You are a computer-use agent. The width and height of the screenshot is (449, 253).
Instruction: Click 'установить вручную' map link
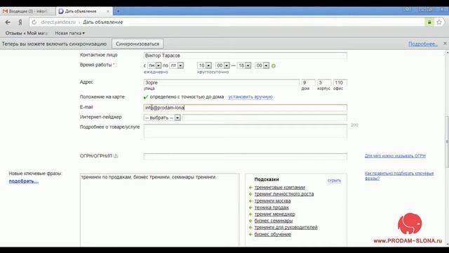click(x=250, y=97)
